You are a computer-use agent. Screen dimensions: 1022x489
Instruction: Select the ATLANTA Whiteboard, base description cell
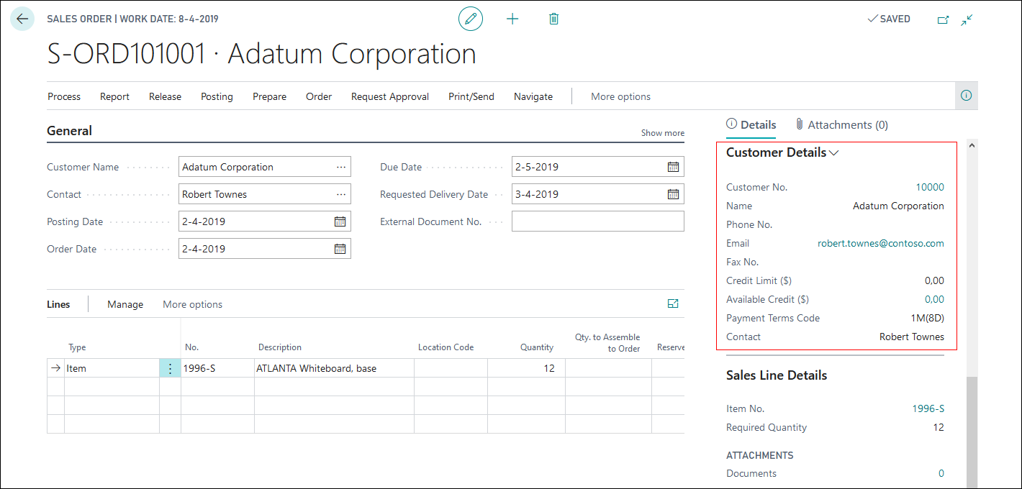(x=334, y=368)
